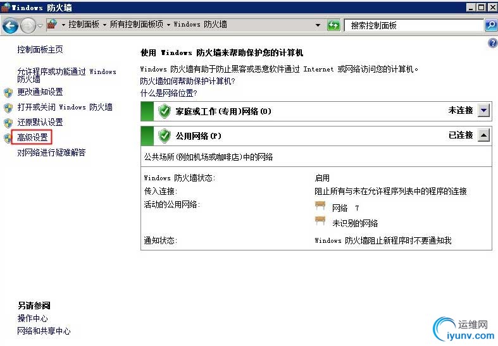Open 防火墙如何帮助保护计算机? help link

pyautogui.click(x=187, y=81)
